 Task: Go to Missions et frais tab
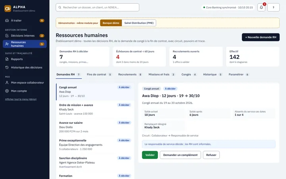(162, 74)
